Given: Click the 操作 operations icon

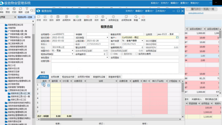Looking at the screenshot, I should point(103,17).
